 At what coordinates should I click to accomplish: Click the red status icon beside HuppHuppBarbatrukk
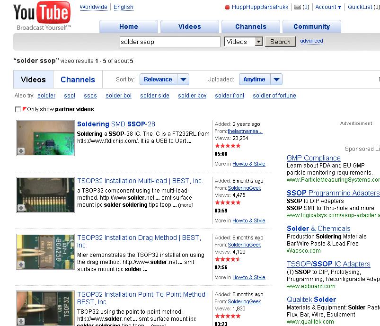pos(227,7)
